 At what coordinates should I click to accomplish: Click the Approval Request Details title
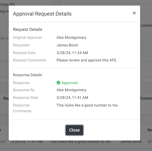(x=42, y=14)
